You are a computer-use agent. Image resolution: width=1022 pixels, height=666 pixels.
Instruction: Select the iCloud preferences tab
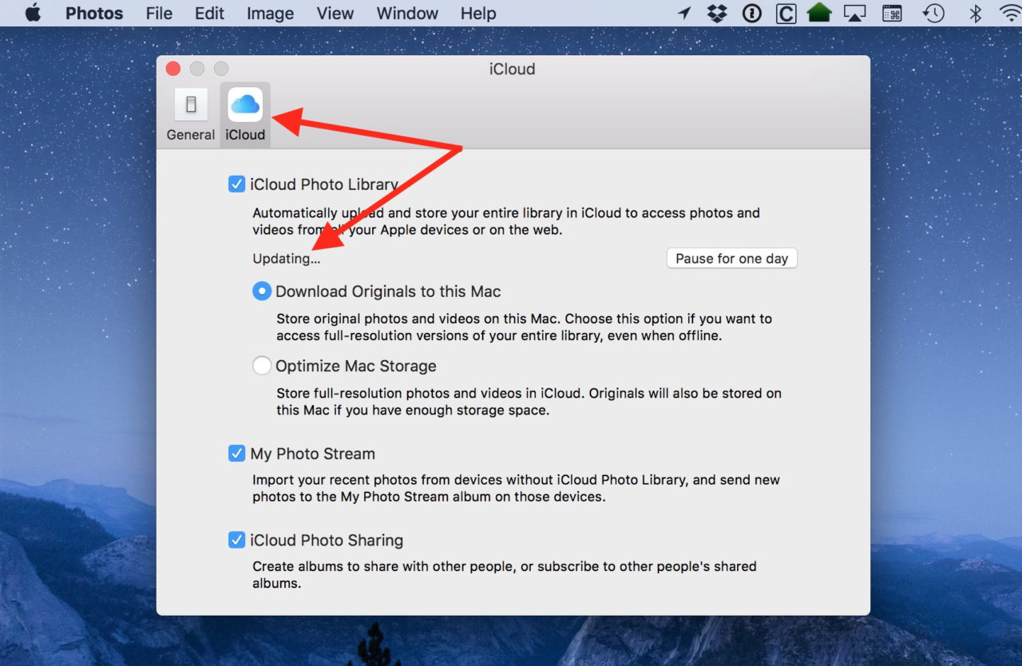(x=245, y=114)
